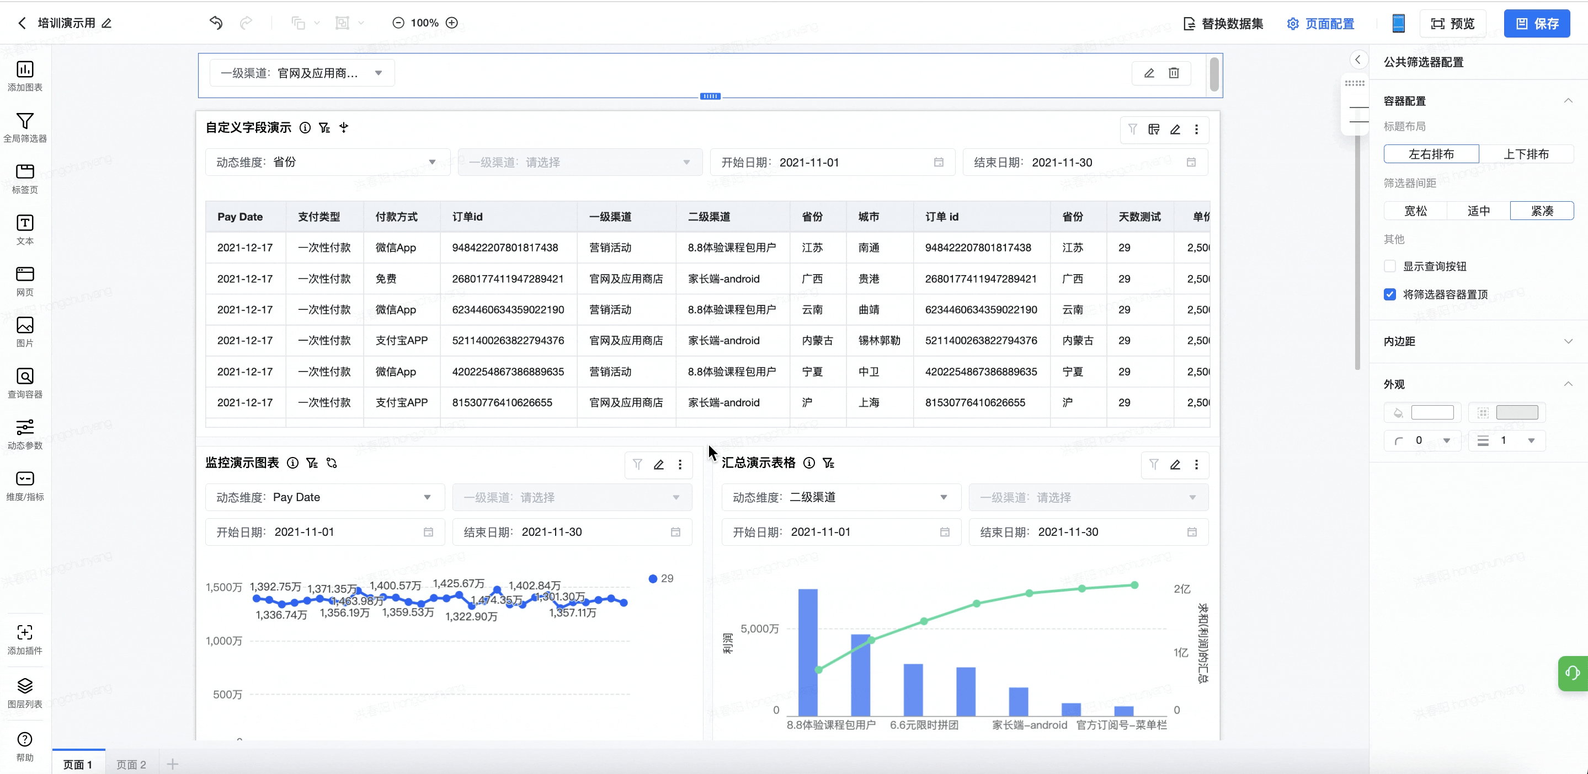
Task: Pick 开始日期 2021-11-01 in 自定义字段演示
Action: (832, 162)
